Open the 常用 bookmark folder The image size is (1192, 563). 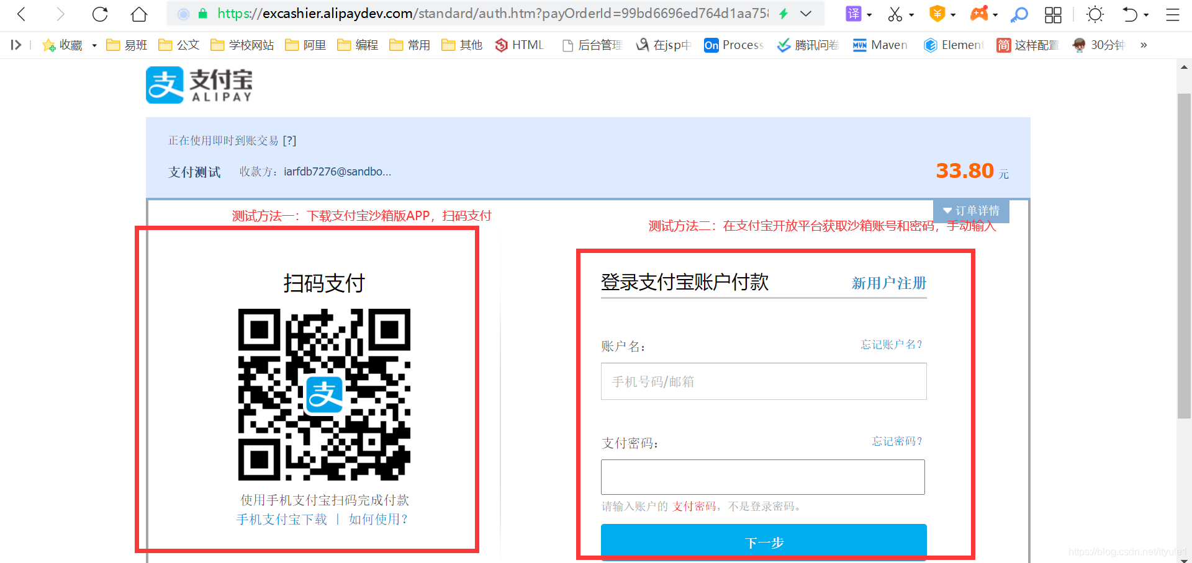[x=410, y=45]
